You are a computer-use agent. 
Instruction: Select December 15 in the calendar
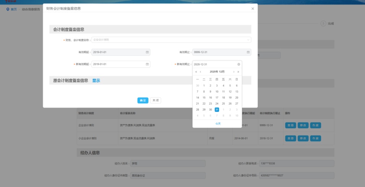tap(204, 97)
